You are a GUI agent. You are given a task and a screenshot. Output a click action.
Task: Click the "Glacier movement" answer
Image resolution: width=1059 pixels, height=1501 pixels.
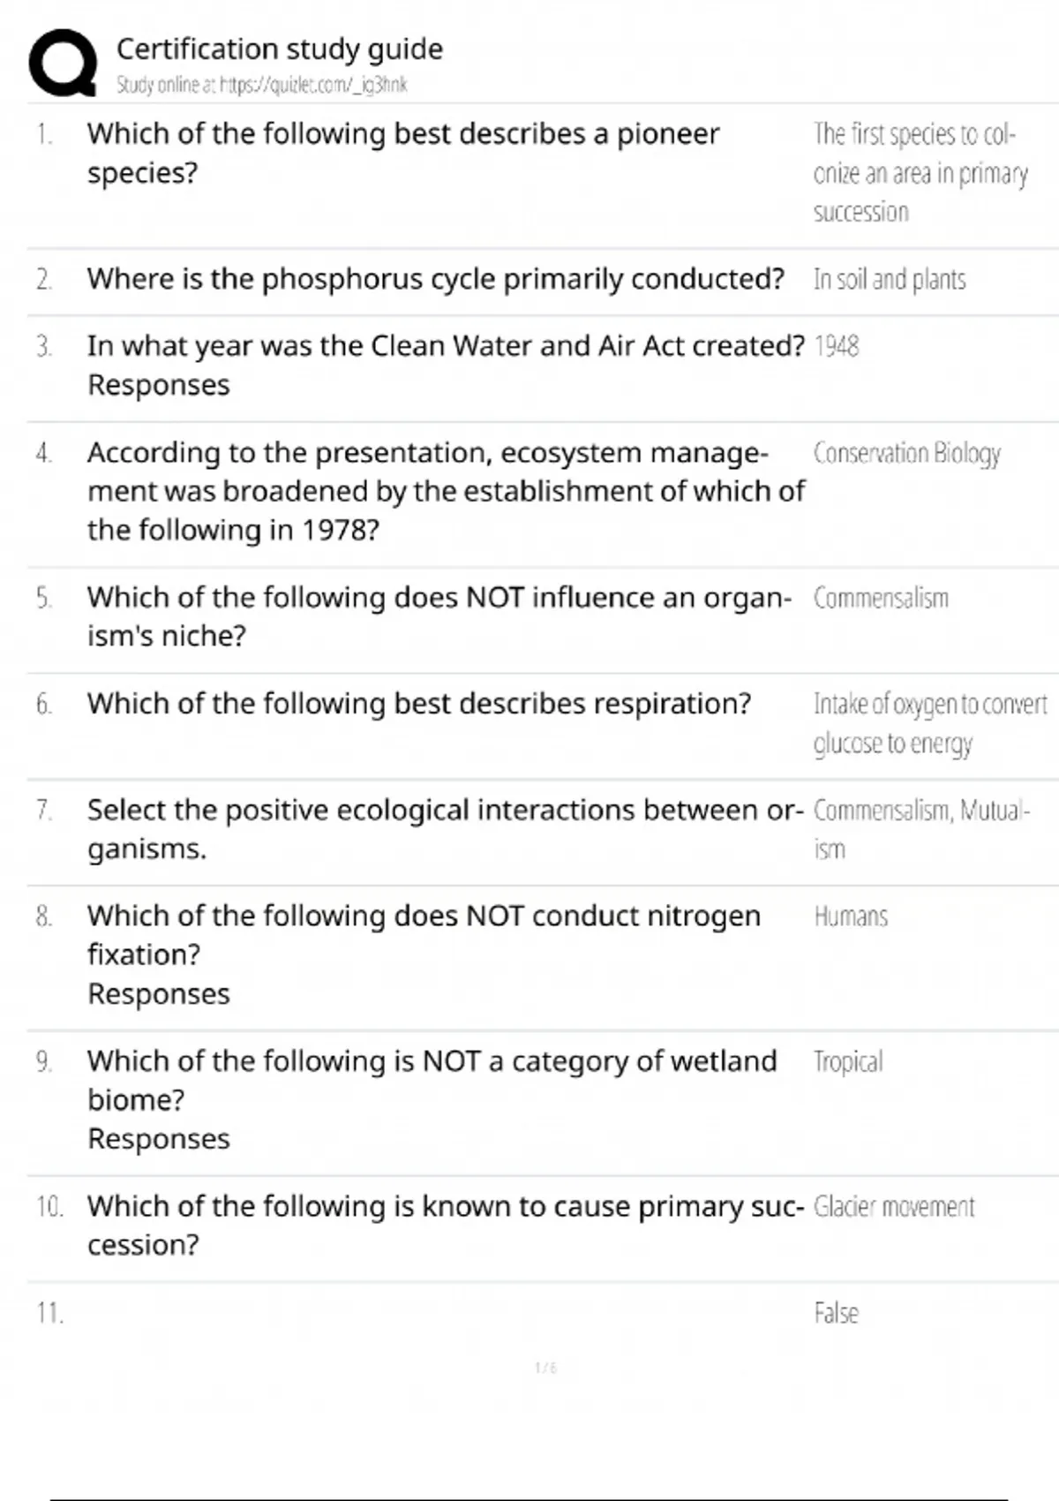(x=894, y=1207)
